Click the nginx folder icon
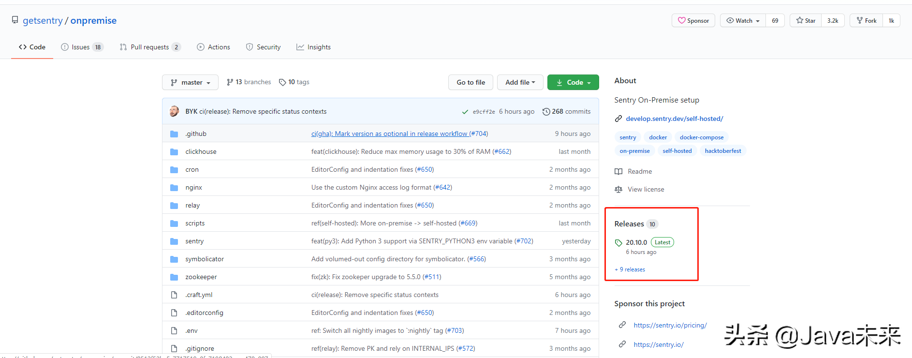The width and height of the screenshot is (912, 358). [174, 188]
